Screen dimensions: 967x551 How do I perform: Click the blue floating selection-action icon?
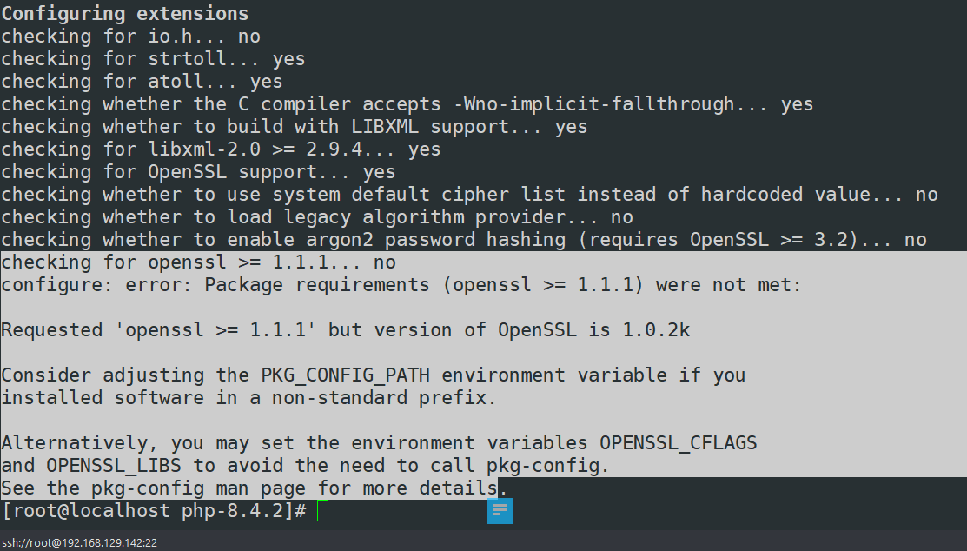[x=500, y=511]
